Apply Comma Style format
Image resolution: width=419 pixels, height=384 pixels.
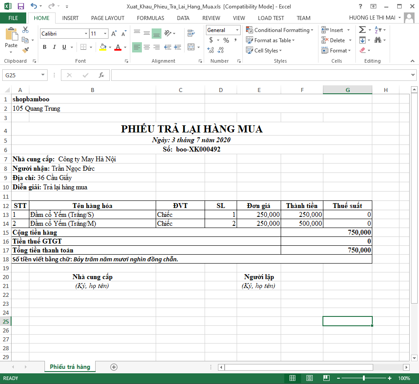click(235, 40)
